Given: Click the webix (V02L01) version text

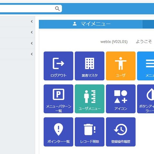Looking at the screenshot, I should [114, 42].
